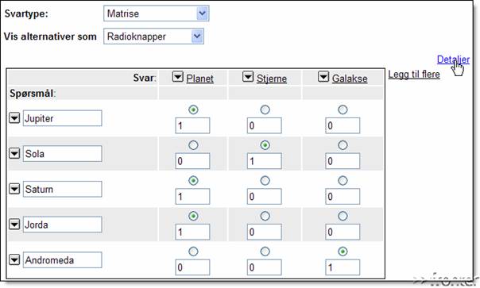Open the Detaljer link
The width and height of the screenshot is (480, 288).
(453, 60)
